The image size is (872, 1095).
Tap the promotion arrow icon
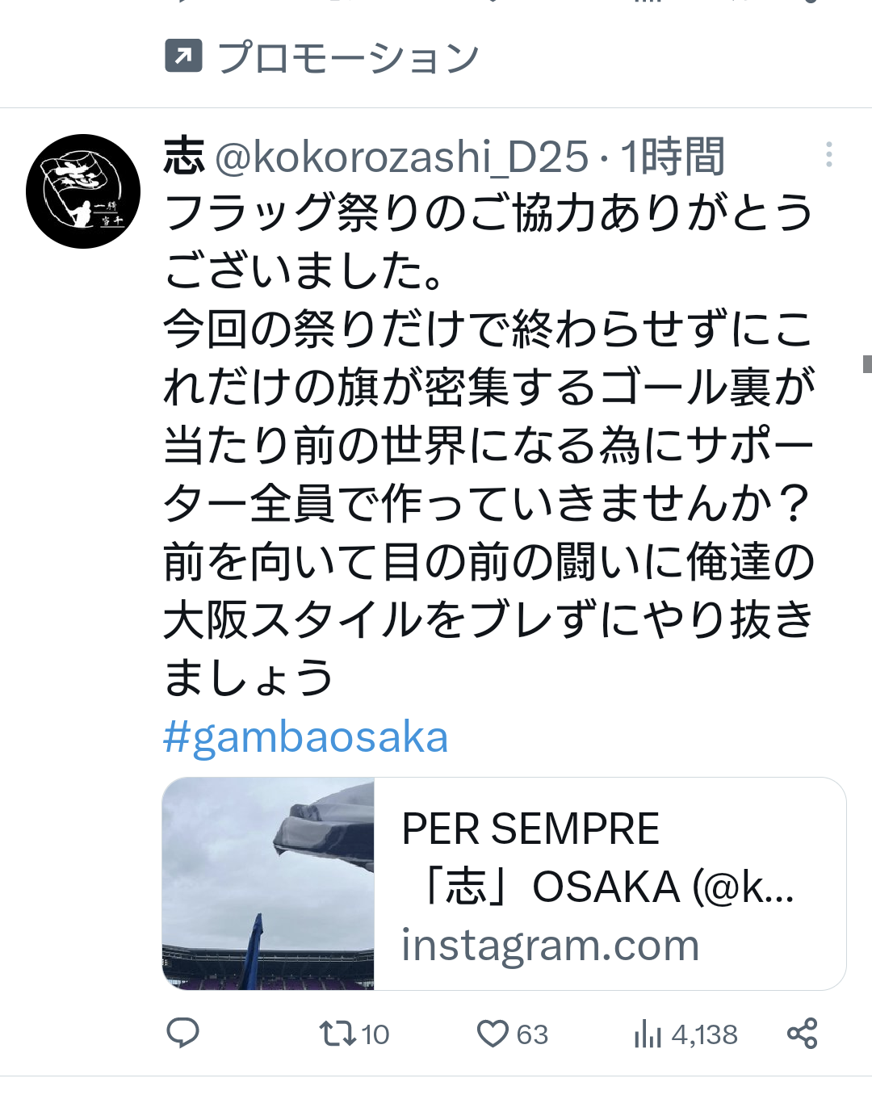pyautogui.click(x=183, y=56)
